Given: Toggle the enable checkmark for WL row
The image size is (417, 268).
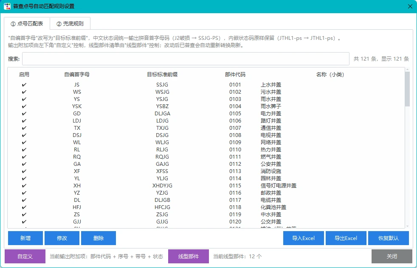Looking at the screenshot, I should click(x=24, y=142).
